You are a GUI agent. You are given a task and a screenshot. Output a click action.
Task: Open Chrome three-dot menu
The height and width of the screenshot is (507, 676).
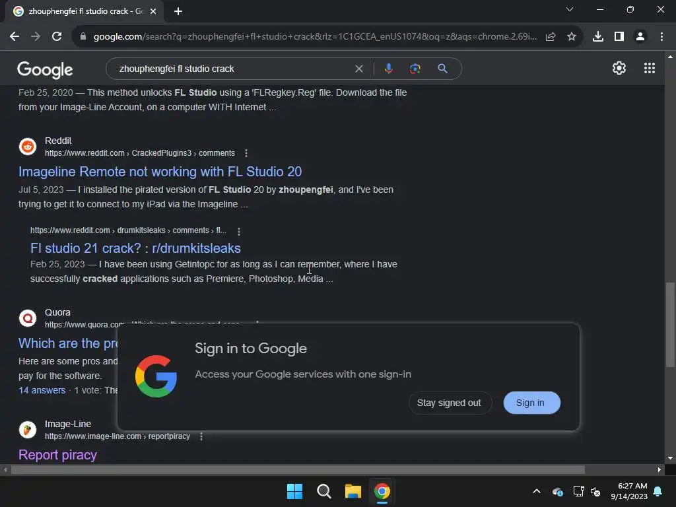point(661,37)
